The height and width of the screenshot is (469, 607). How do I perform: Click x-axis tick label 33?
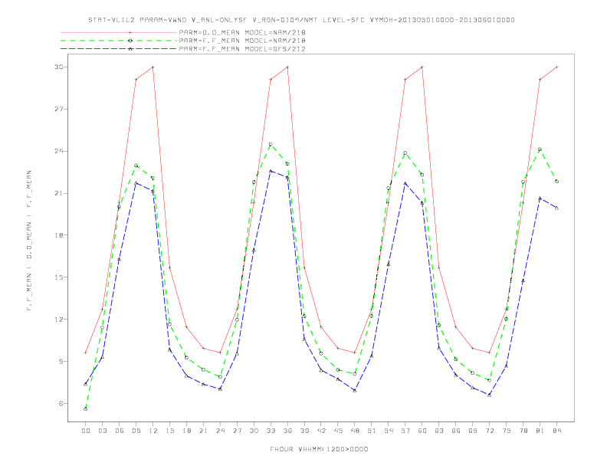click(271, 431)
